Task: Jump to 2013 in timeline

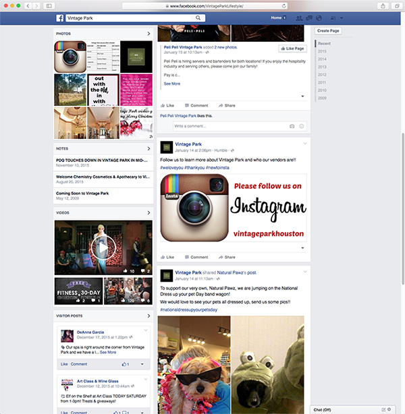Action: tap(322, 67)
